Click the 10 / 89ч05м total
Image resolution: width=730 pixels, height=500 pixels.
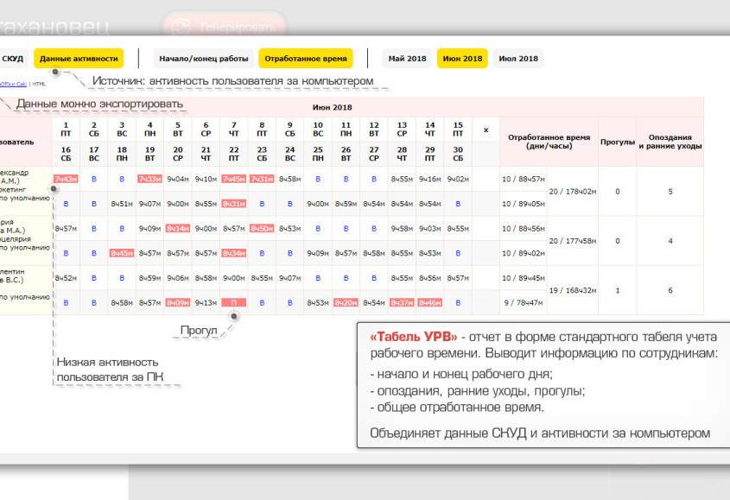(524, 204)
